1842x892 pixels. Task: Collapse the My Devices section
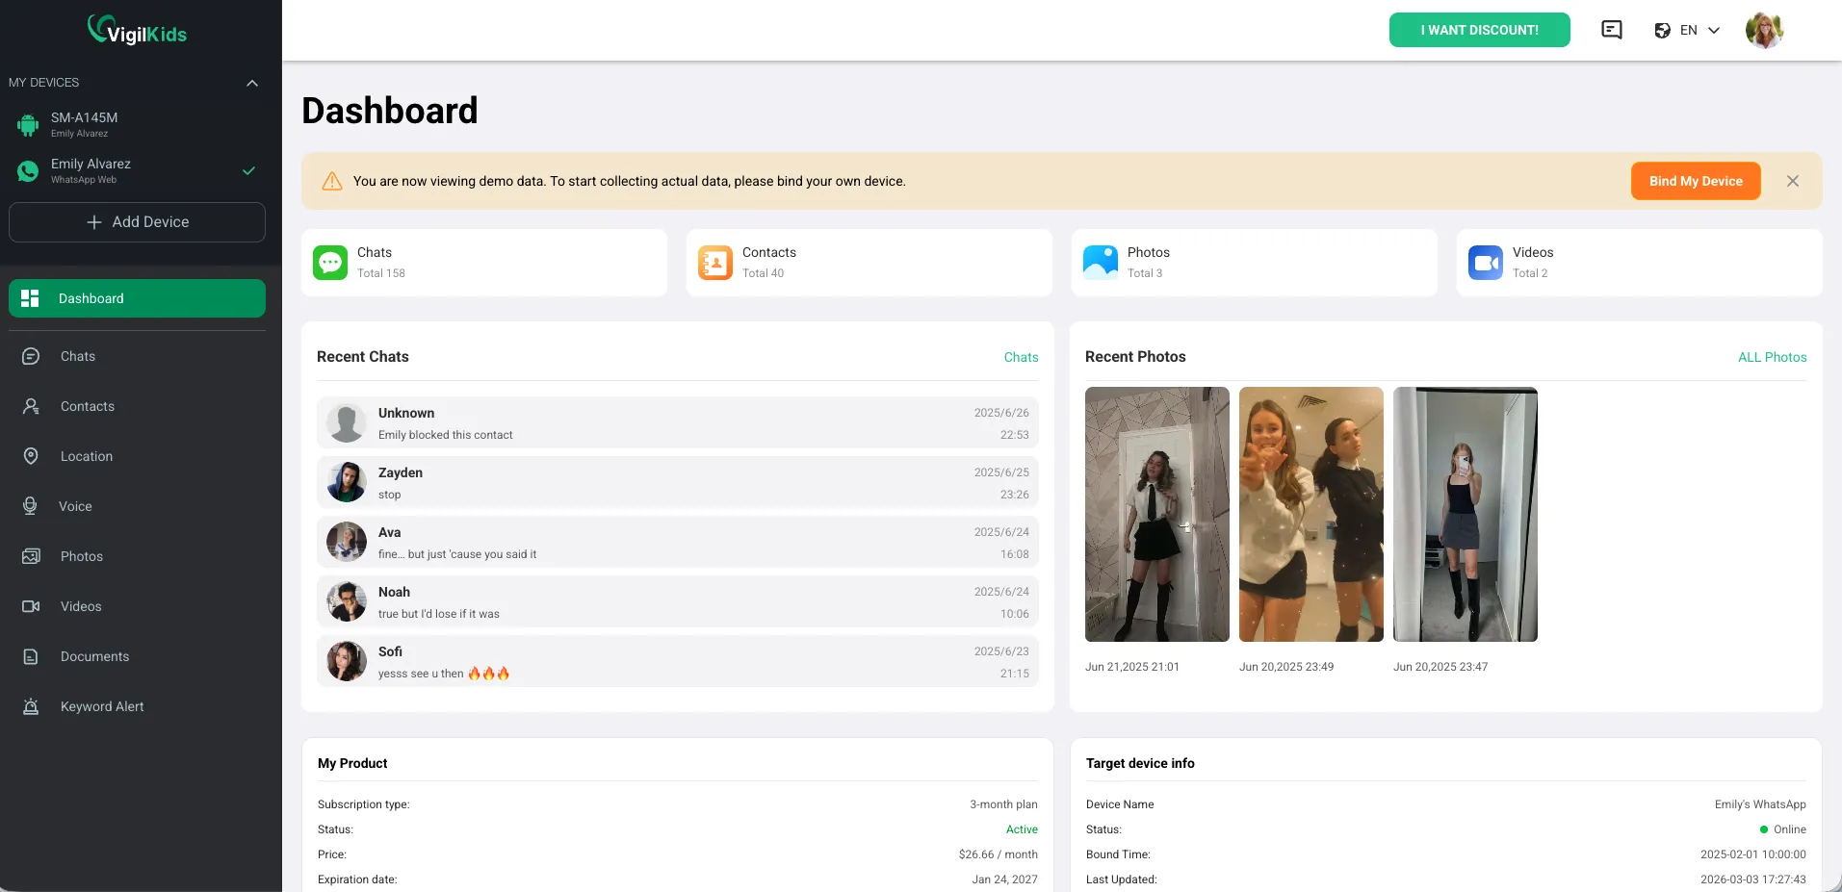(252, 83)
